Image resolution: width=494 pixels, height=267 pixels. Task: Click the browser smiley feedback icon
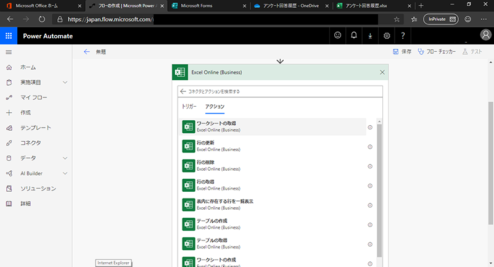468,20
